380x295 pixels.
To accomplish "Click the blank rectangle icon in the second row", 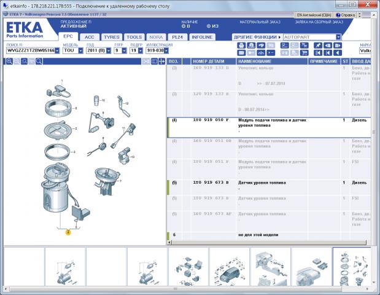I will [241, 53].
